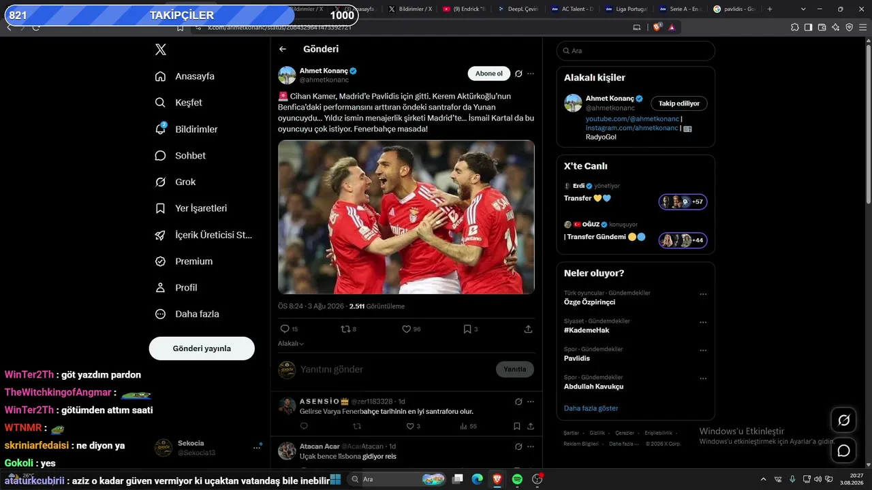Open Bildirimler notifications
Viewport: 872px width, 490px height.
point(187,129)
